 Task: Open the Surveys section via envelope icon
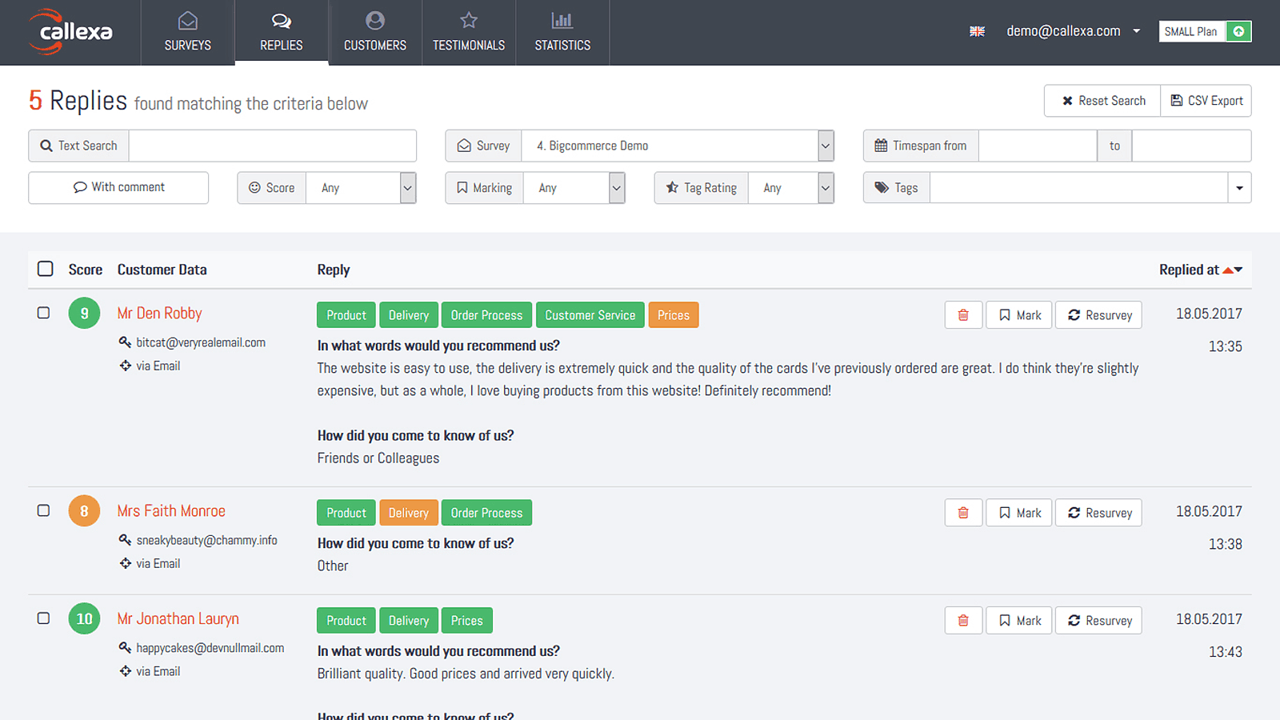(187, 20)
